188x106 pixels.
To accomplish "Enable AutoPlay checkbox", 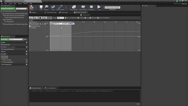I will pyautogui.click(x=78, y=18).
